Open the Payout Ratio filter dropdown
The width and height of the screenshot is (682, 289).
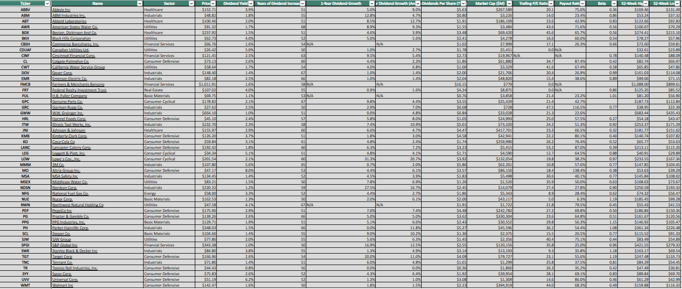[582, 3]
